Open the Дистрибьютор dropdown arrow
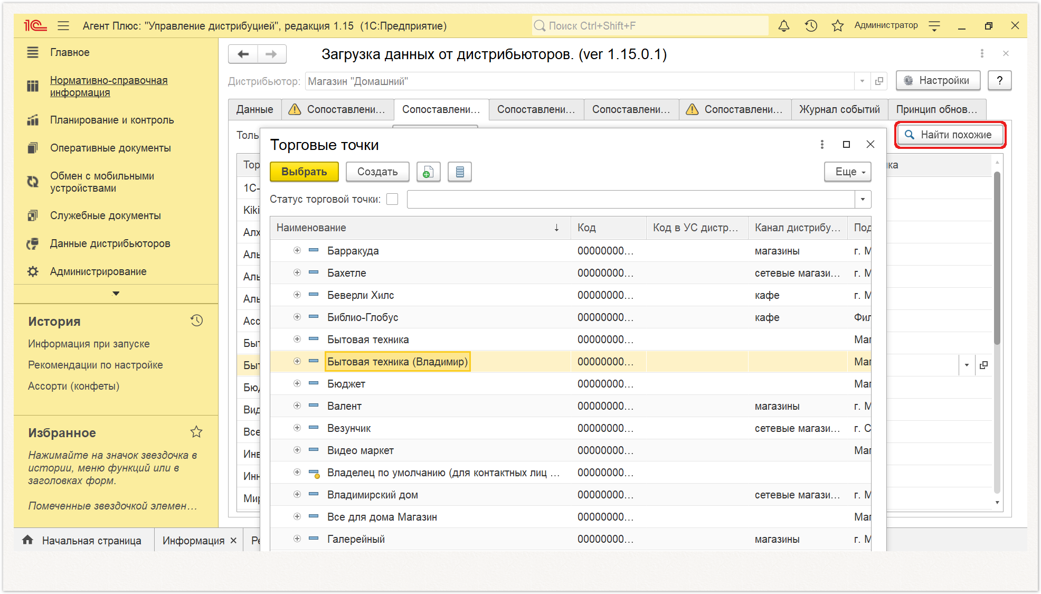The width and height of the screenshot is (1041, 594). 862,81
